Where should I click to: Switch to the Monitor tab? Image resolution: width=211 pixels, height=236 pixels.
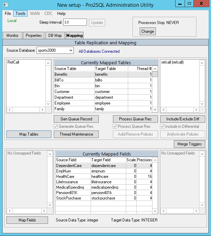tap(12, 36)
